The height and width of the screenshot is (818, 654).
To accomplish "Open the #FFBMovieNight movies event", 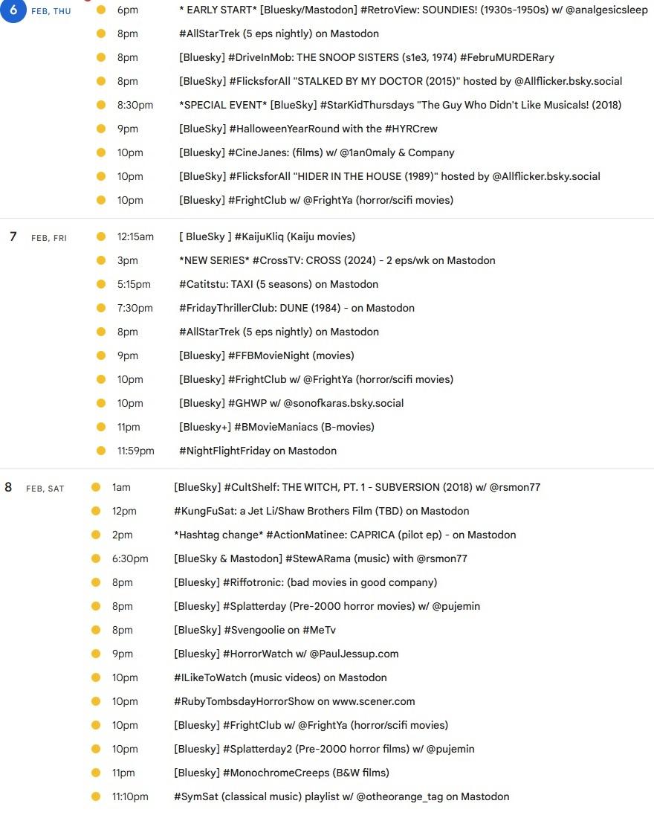I will pyautogui.click(x=267, y=355).
